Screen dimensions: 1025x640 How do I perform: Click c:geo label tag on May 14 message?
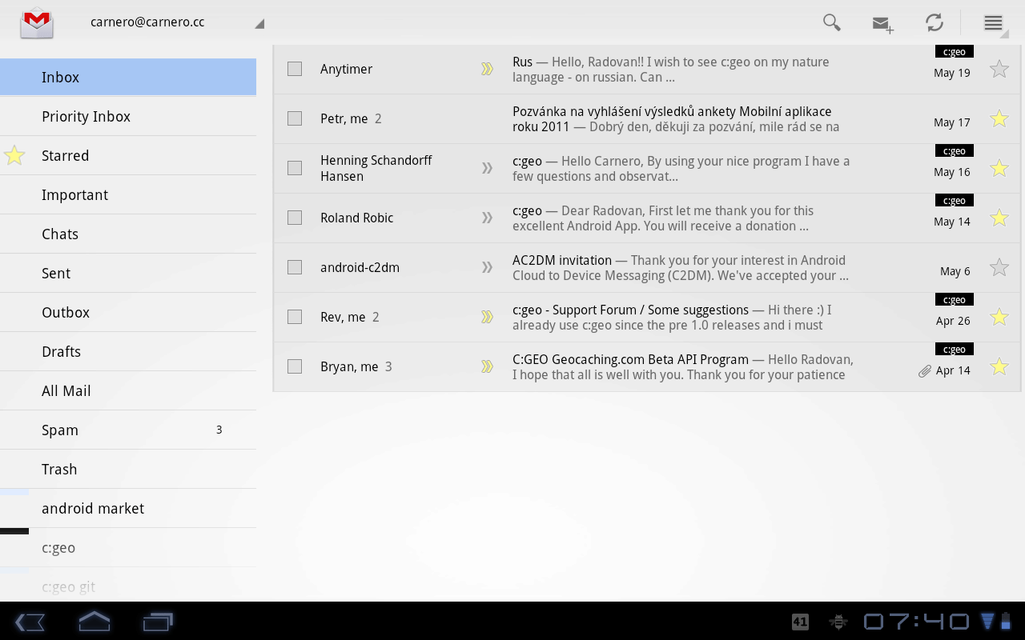coord(955,200)
